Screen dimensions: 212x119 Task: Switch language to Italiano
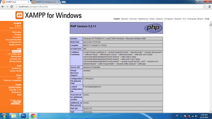pyautogui.click(x=160, y=19)
